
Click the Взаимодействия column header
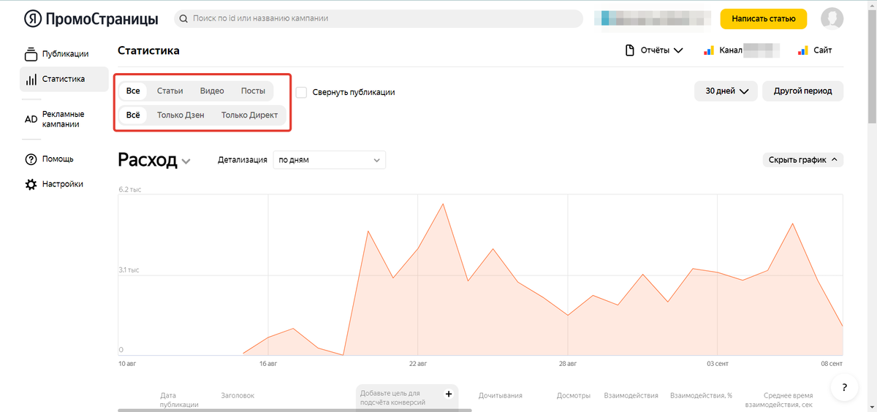point(631,395)
